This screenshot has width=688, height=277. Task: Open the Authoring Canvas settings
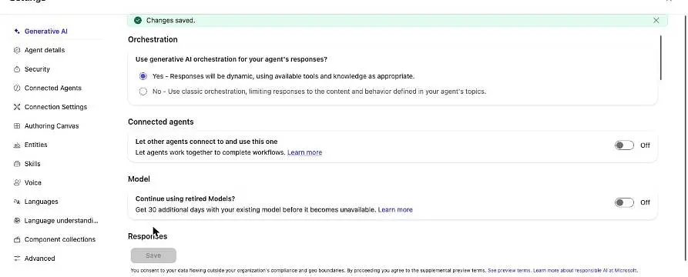pos(52,125)
